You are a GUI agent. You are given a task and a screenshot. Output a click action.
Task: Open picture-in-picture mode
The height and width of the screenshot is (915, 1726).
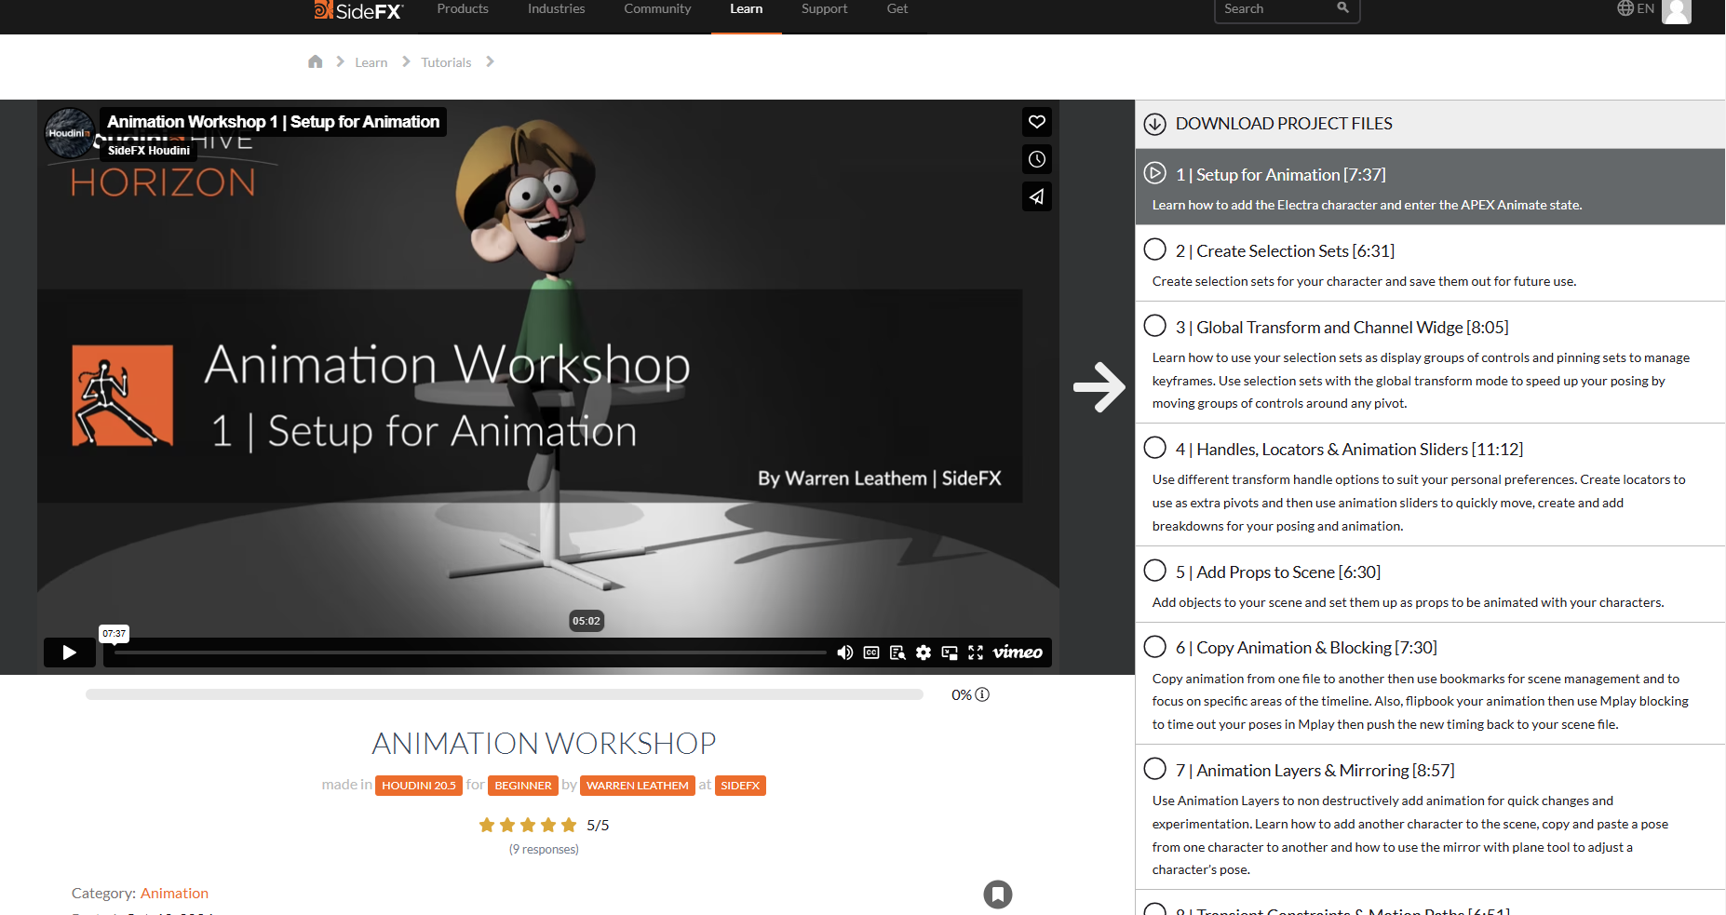click(950, 653)
